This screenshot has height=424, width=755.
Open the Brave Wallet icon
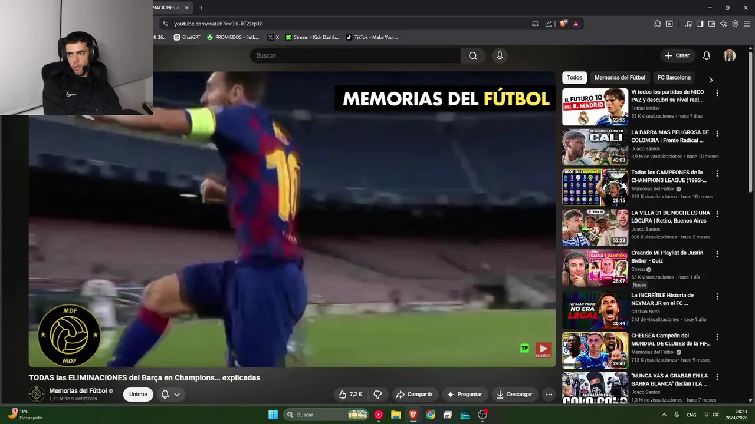tap(712, 24)
